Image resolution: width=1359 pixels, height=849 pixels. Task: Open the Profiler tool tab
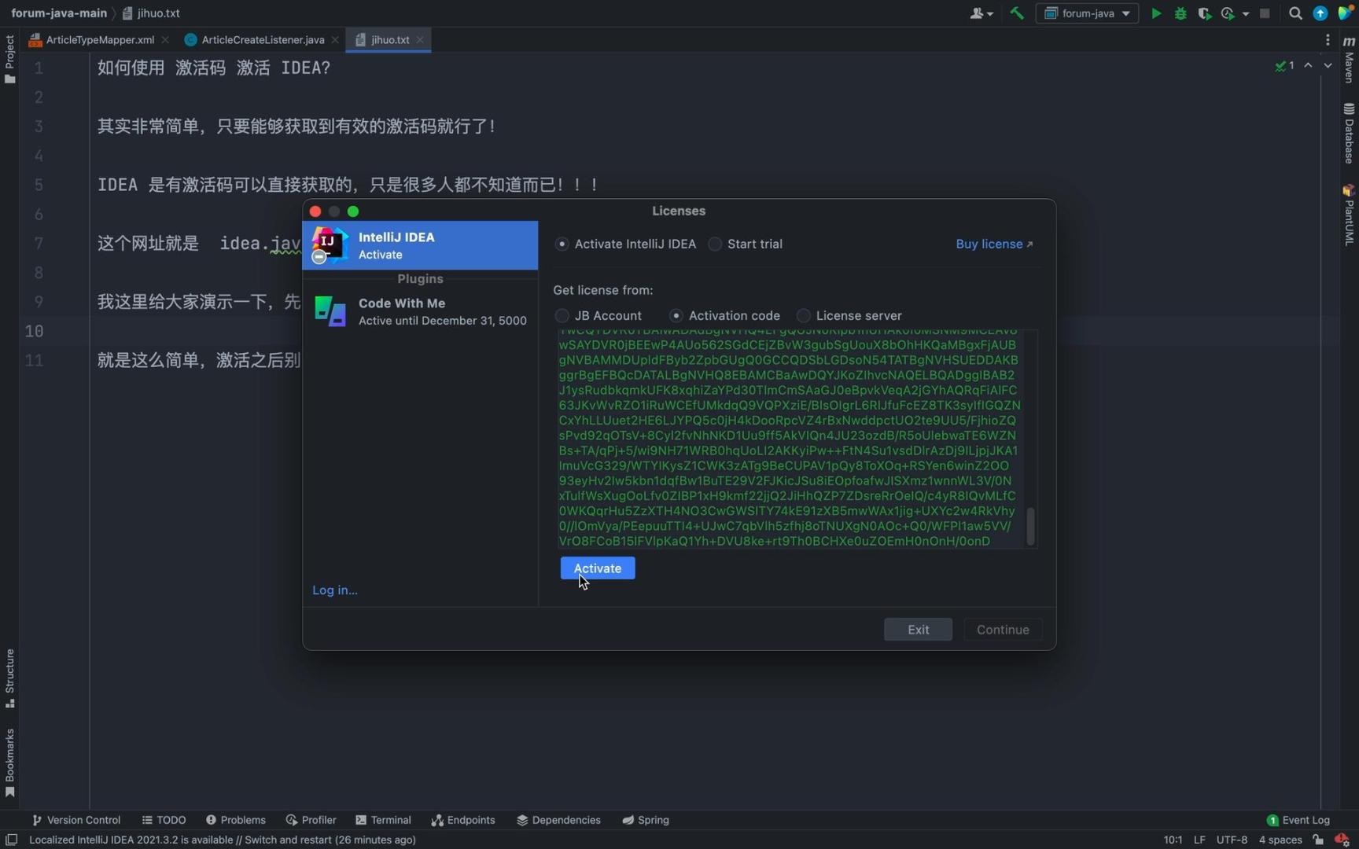[x=311, y=820]
